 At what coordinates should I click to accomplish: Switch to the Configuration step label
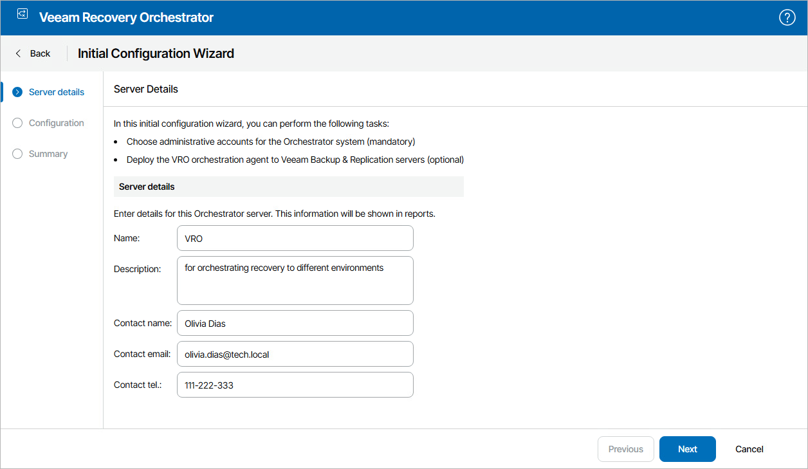[57, 123]
